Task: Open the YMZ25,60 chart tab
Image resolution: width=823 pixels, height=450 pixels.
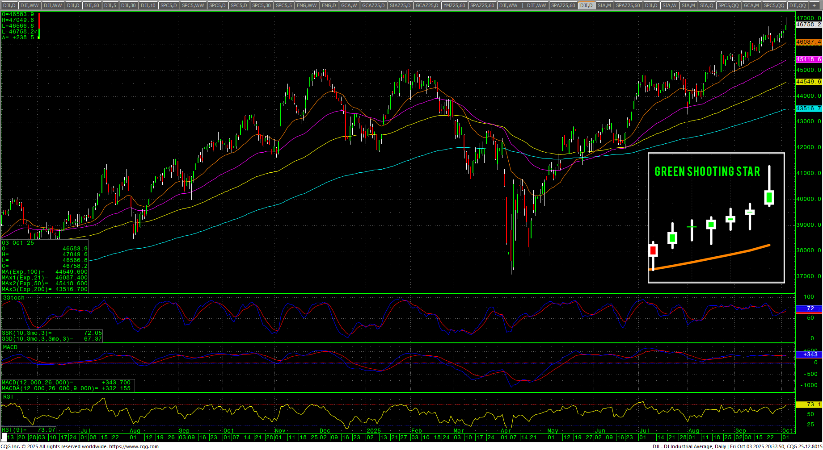Action: 454,5
